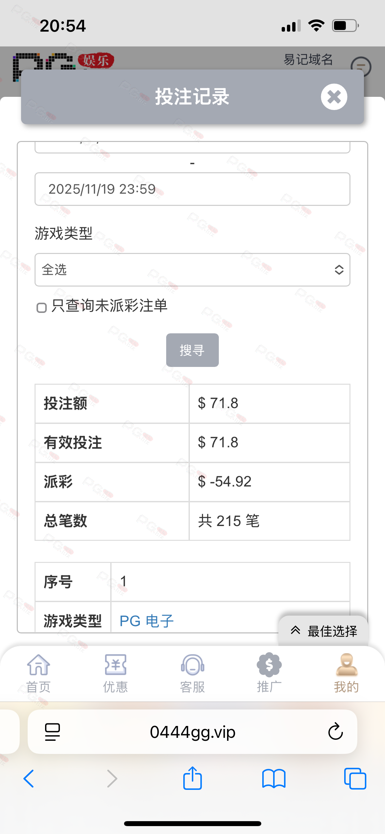Close the 投注记录 dialog
Screen dimensions: 385x834
pyautogui.click(x=334, y=97)
